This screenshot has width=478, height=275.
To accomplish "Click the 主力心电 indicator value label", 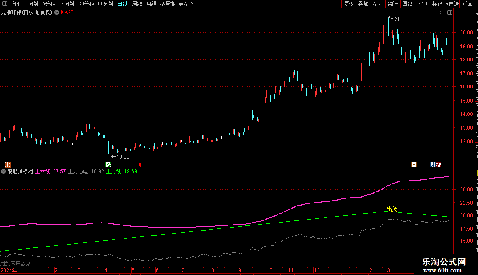I will (x=86, y=172).
